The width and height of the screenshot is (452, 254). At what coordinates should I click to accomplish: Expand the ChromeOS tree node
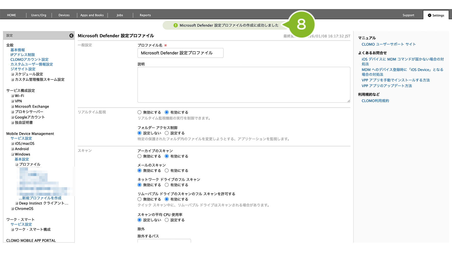click(12, 209)
